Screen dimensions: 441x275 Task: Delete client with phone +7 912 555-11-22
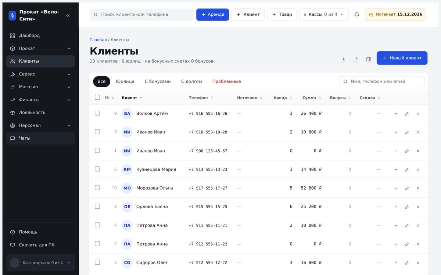tap(418, 244)
